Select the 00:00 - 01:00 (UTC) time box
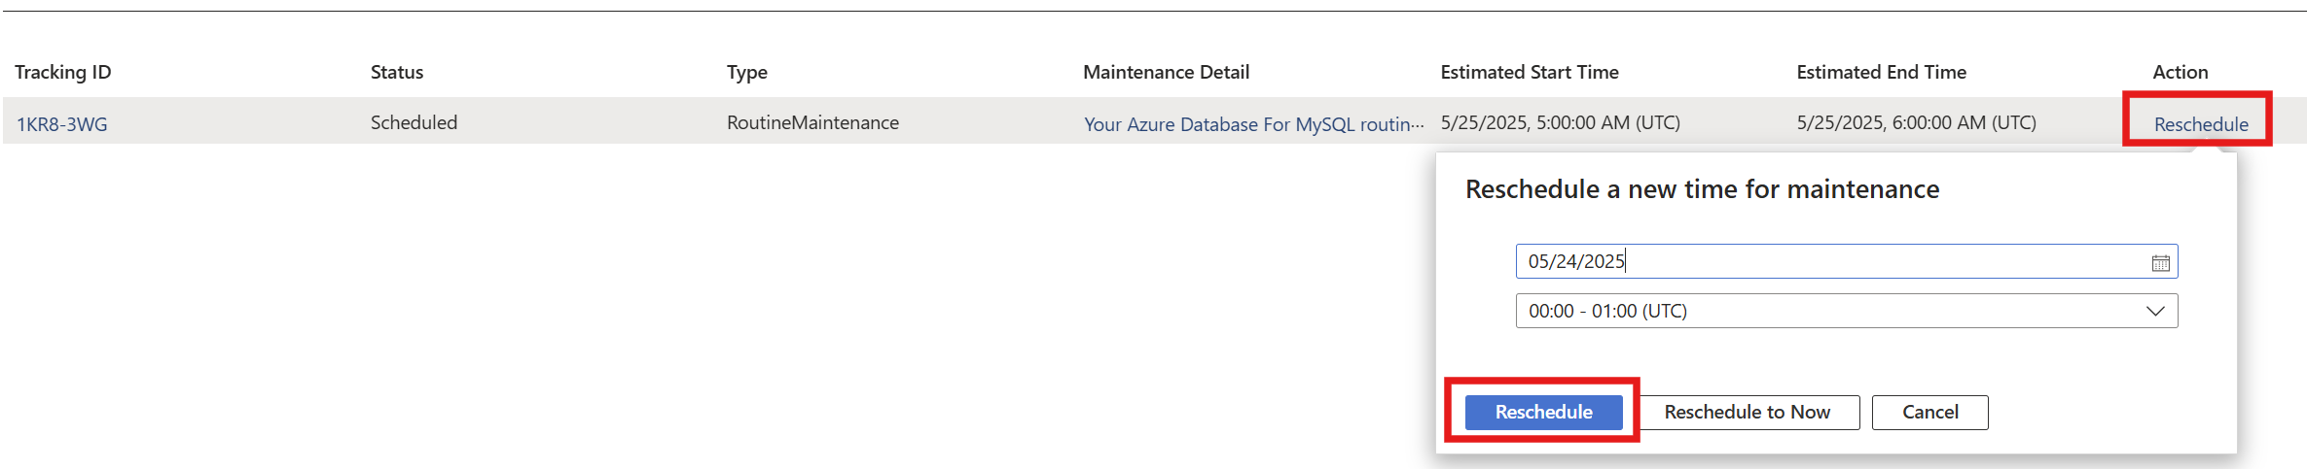This screenshot has width=2307, height=469. 1847,311
